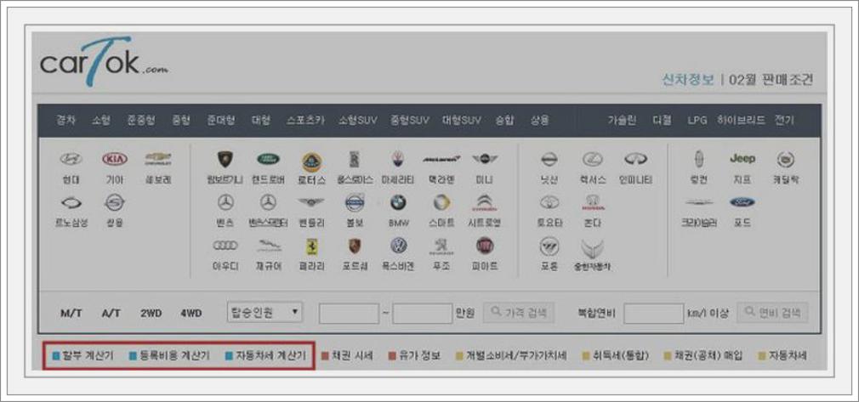Select the Citroën (시트로엥) chevron logo
859x402 pixels.
point(485,203)
